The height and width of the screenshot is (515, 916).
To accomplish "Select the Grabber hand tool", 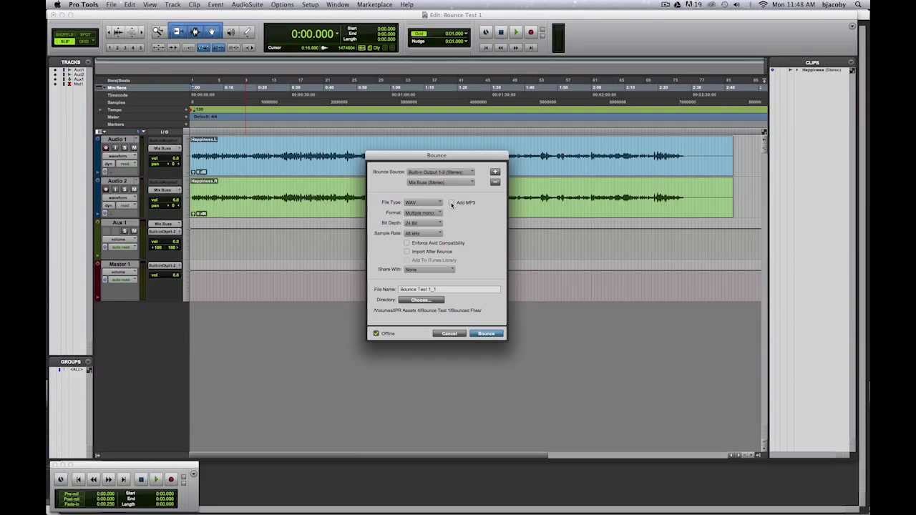I will 212,31.
